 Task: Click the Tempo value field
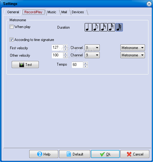pos(78,65)
